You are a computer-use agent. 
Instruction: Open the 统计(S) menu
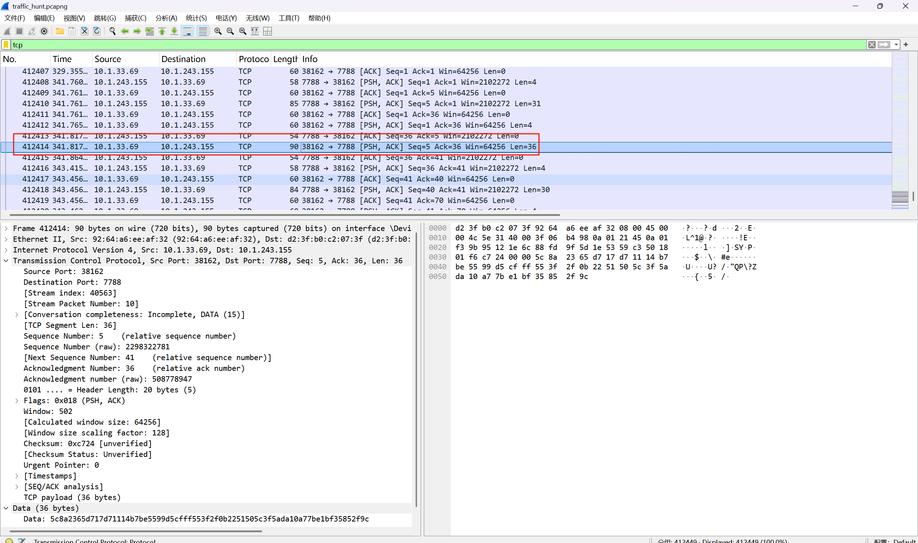pos(196,18)
